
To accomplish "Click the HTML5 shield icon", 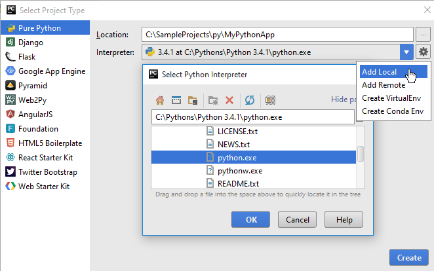I will [10, 143].
